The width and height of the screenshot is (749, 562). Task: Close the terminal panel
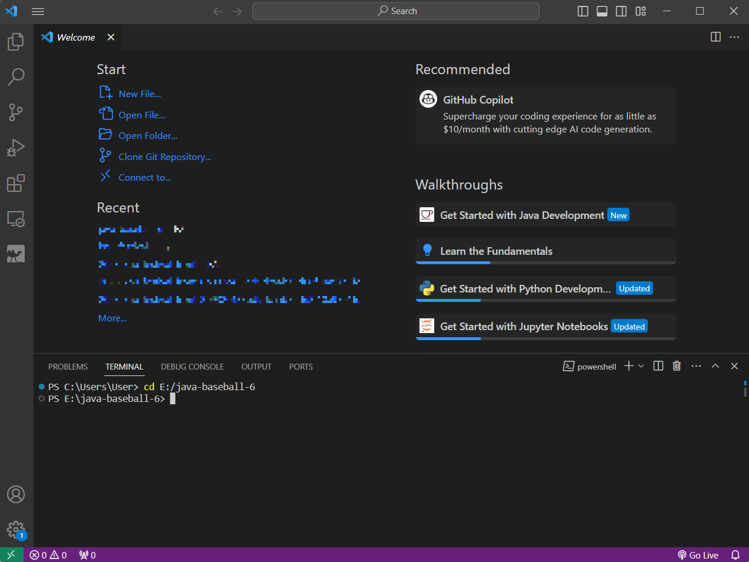pyautogui.click(x=734, y=366)
